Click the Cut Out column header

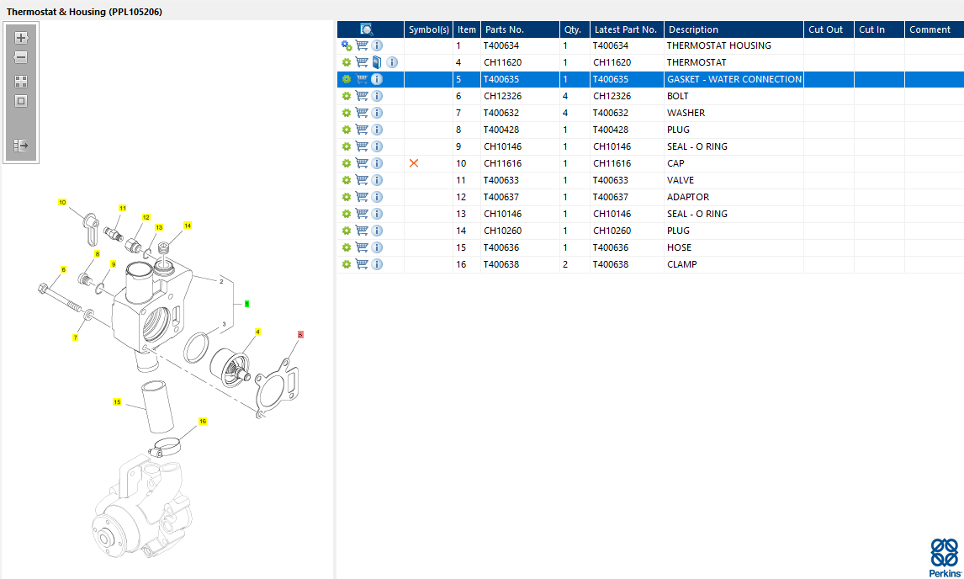click(828, 29)
